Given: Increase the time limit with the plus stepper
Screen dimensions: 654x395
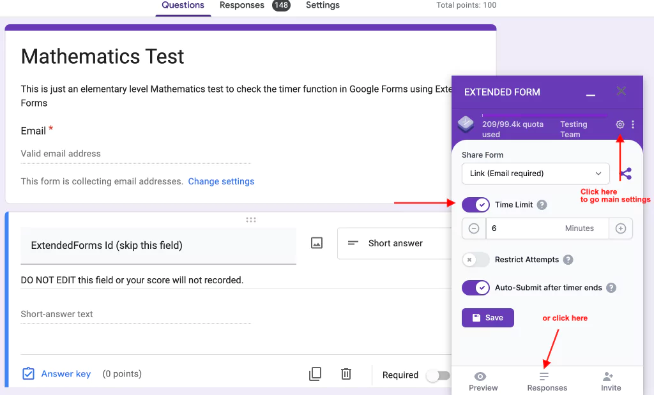Looking at the screenshot, I should pos(621,228).
